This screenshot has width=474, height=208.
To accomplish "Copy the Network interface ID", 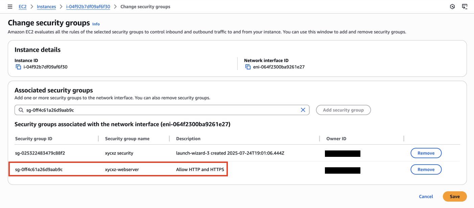I will point(248,67).
